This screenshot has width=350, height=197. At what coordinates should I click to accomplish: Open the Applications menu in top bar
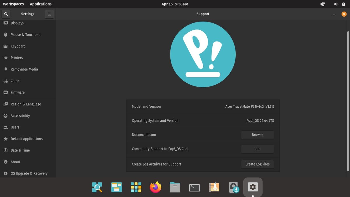coord(41,4)
